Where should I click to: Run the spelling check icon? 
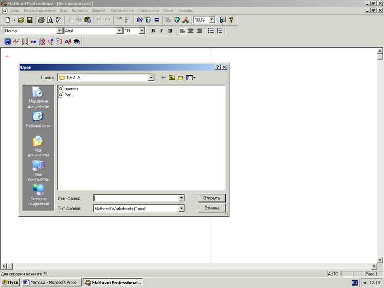click(x=58, y=20)
